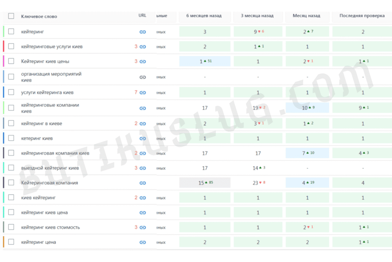Image resolution: width=392 pixels, height=262 pixels.
Task: Tick checkbox for Кейтеринг киев цены
Action: point(11,61)
